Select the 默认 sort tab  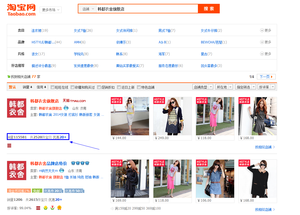pos(12,87)
